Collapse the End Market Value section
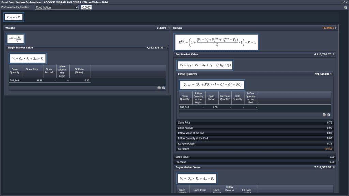Screen dimensions: 349x196 [334, 54]
